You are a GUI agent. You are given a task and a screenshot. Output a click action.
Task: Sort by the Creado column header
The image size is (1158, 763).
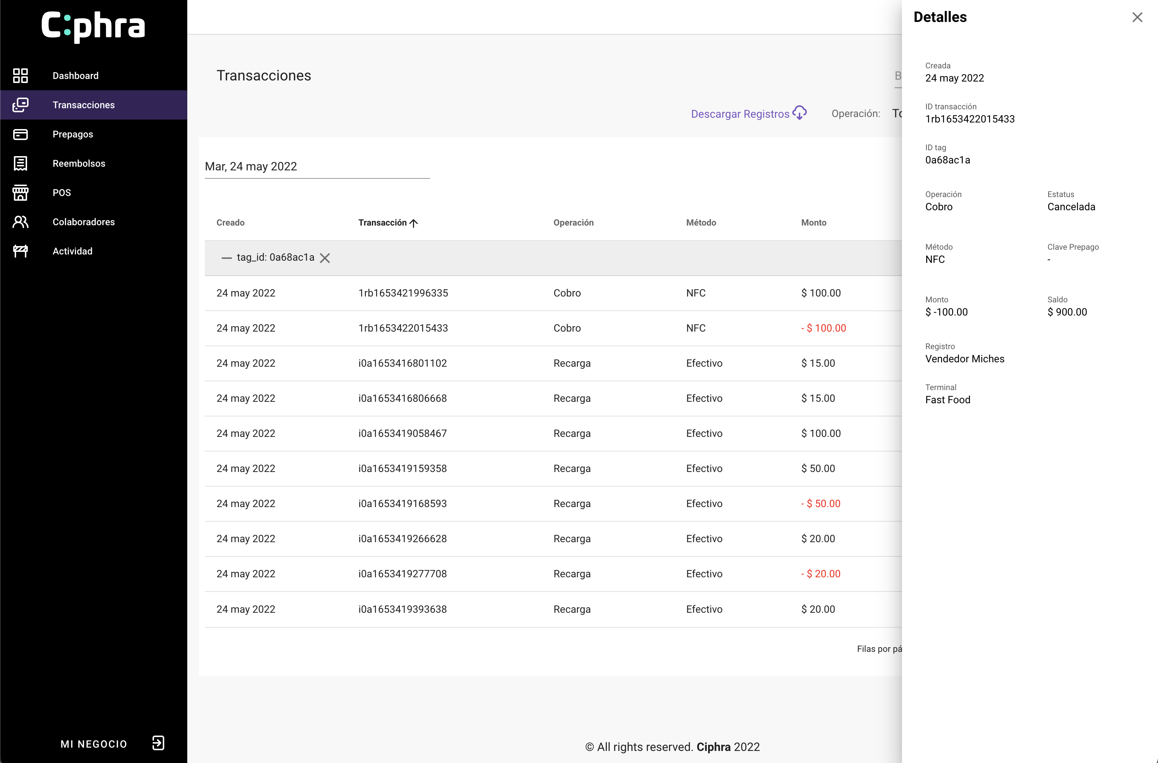(230, 222)
